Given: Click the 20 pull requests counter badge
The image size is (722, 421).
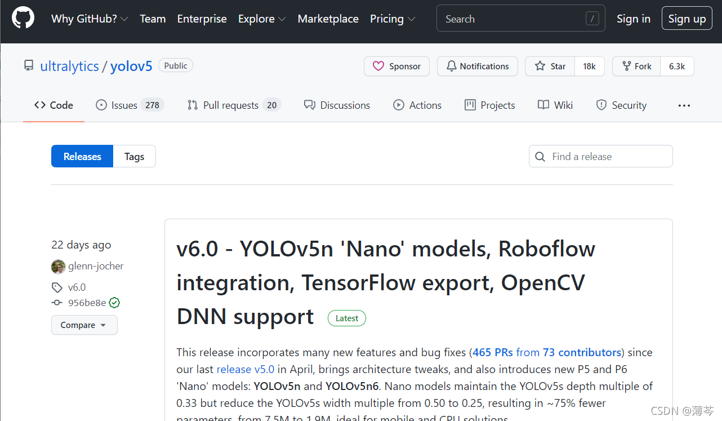Looking at the screenshot, I should tap(272, 105).
